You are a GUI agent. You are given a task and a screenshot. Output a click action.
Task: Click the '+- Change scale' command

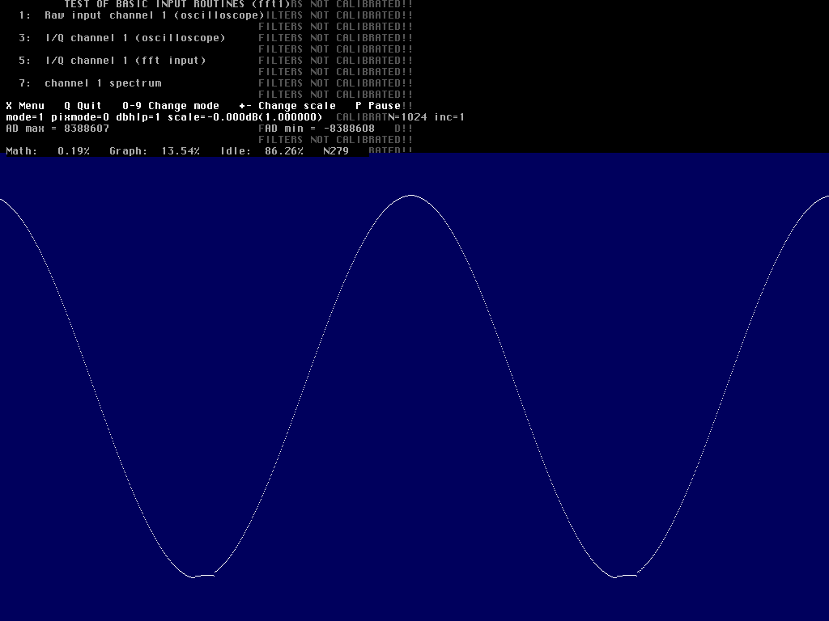[x=287, y=106]
